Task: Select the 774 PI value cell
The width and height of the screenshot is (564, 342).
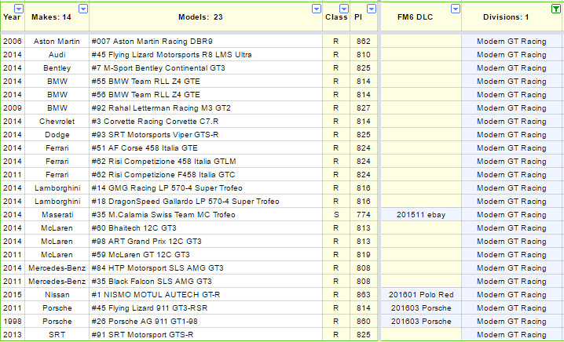Action: 364,214
